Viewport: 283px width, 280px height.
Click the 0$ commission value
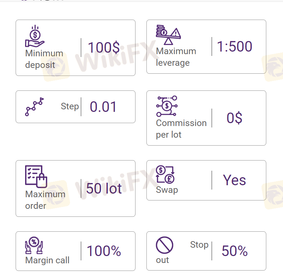[234, 118]
